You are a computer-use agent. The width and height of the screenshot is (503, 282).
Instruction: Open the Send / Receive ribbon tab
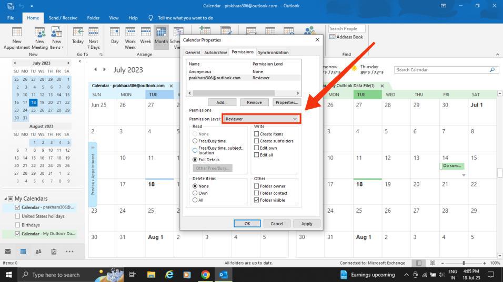[63, 18]
